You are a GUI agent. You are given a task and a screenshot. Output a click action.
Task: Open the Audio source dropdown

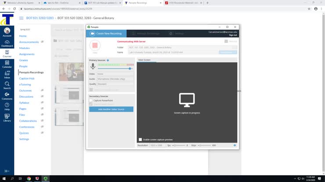[x=115, y=79]
